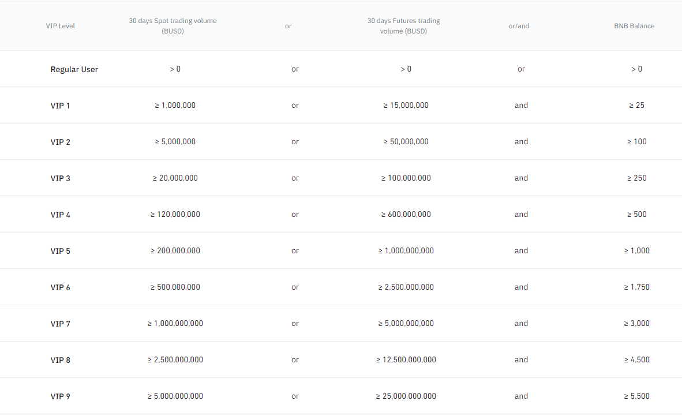Click VIP 6 BNB balance "≥ 1,750"
The height and width of the screenshot is (416, 682).
(637, 287)
